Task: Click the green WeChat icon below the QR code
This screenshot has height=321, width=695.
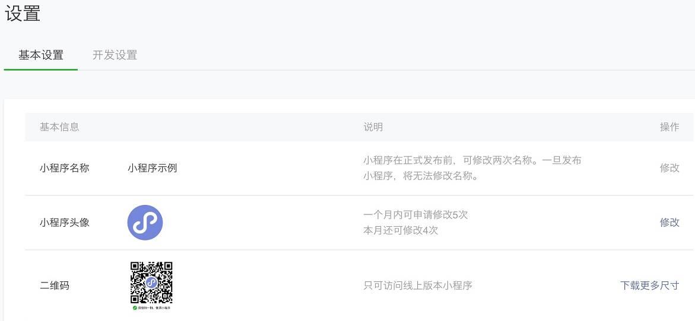Action: (x=135, y=308)
